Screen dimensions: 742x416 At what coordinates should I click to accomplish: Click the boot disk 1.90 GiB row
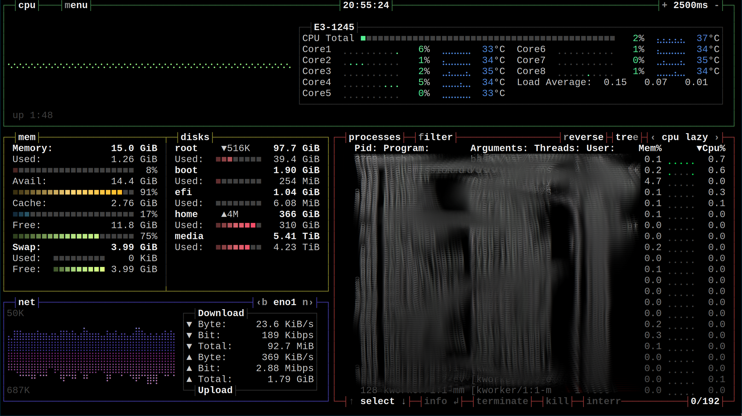point(247,170)
